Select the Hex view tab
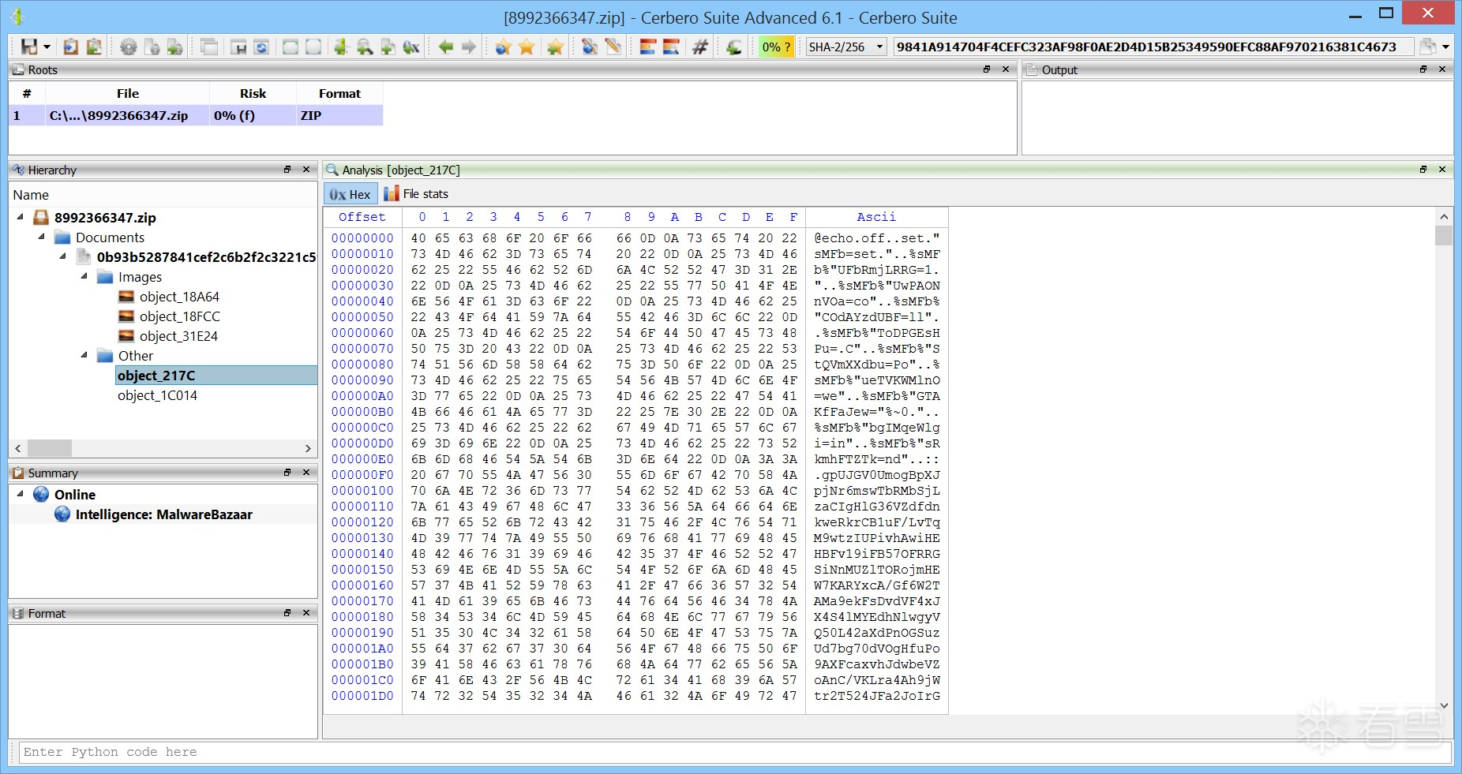 tap(350, 194)
